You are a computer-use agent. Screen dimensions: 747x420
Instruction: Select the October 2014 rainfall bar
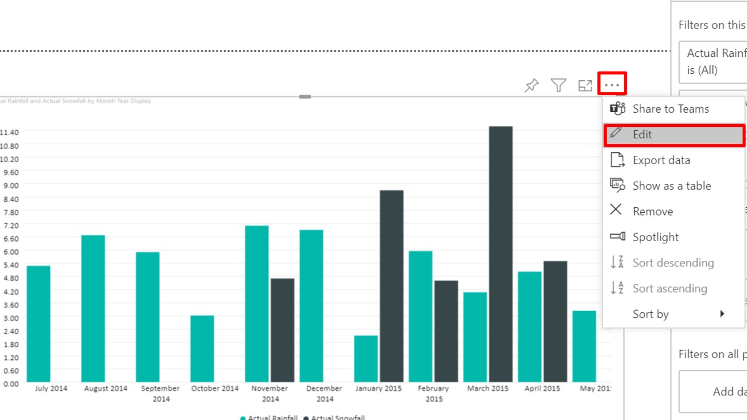coord(202,349)
